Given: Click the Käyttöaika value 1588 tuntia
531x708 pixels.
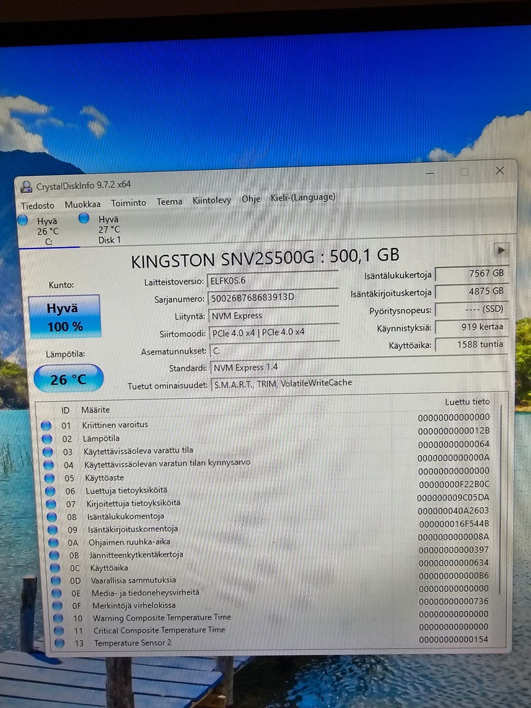Looking at the screenshot, I should tap(472, 345).
